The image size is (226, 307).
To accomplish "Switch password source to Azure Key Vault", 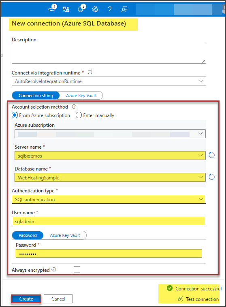I will (x=65, y=235).
